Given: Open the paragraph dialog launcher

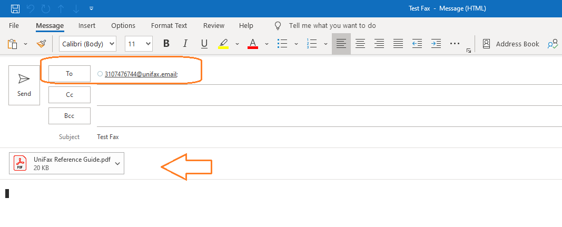Looking at the screenshot, I should pos(468,51).
